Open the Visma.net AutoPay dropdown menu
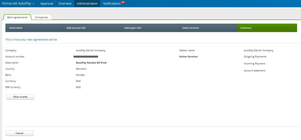Image resolution: width=301 pixels, height=140 pixels. pos(18,3)
